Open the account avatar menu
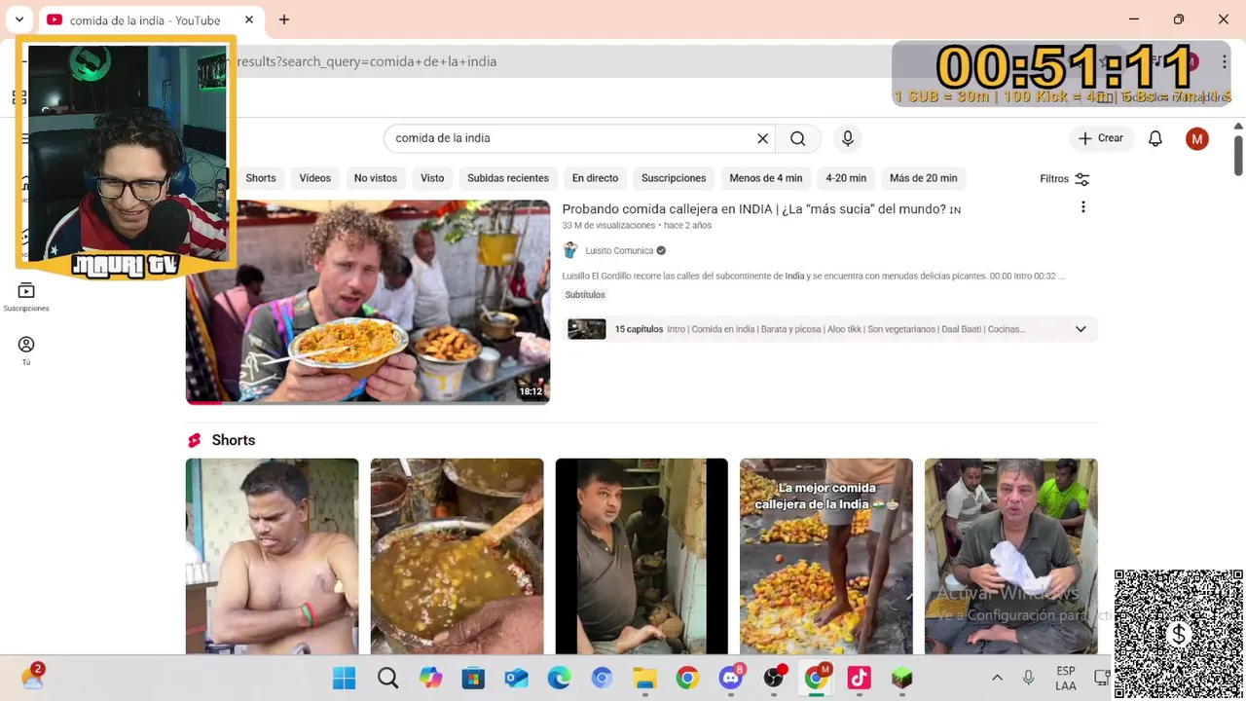The width and height of the screenshot is (1246, 701). pos(1197,138)
